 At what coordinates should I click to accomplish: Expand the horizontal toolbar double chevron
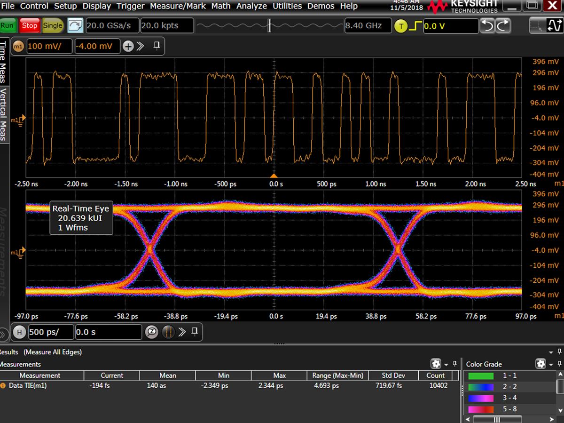point(182,332)
